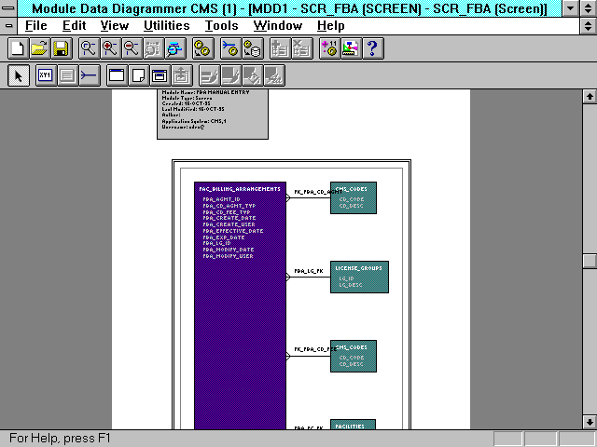The height and width of the screenshot is (447, 597).
Task: Click the vertical scrollbar down arrow
Action: [x=589, y=421]
